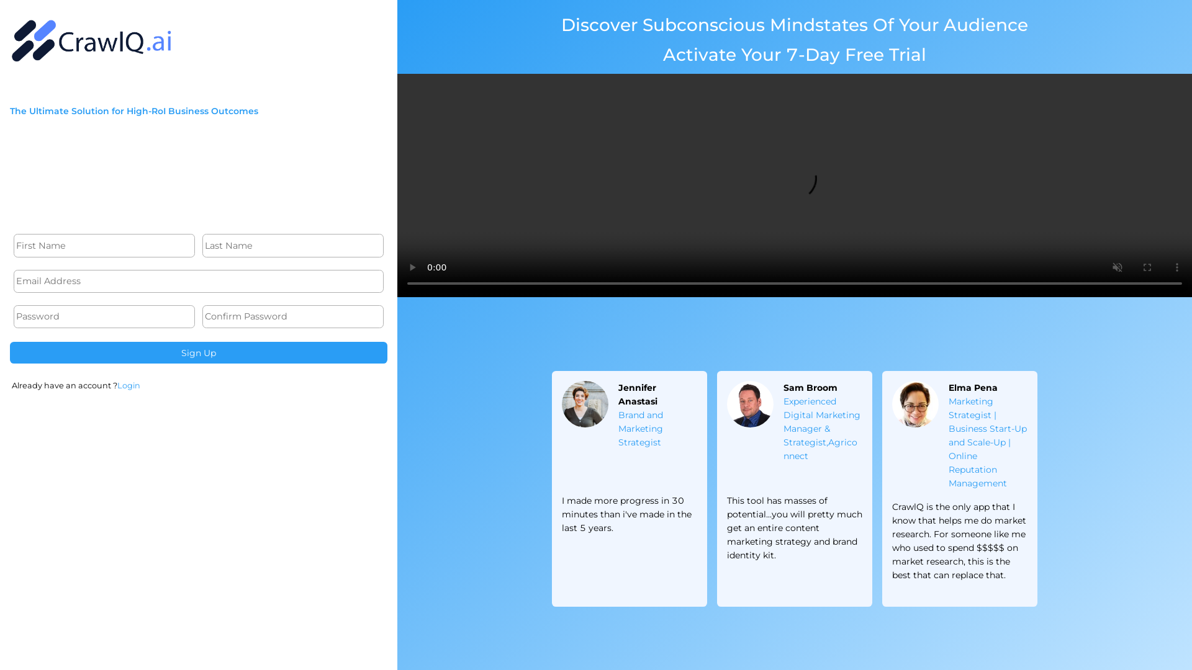
Task: Click 'Online Reputation Management' title text
Action: pos(978,470)
